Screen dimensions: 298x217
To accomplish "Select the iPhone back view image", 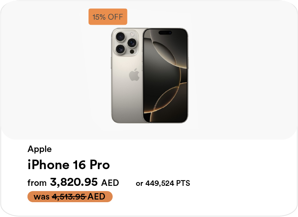I will (127, 75).
